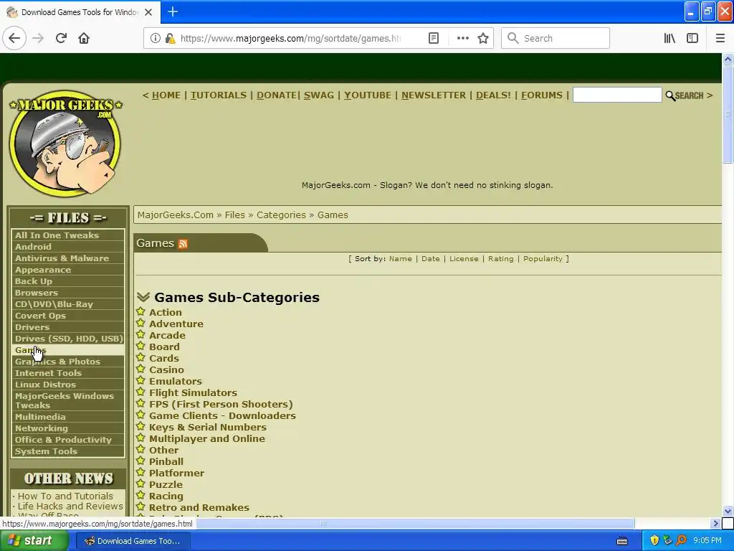Open page actions three-dot menu

tap(462, 38)
